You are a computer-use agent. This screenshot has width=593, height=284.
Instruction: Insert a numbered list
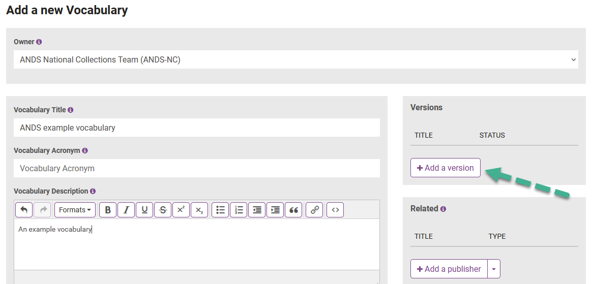[239, 210]
